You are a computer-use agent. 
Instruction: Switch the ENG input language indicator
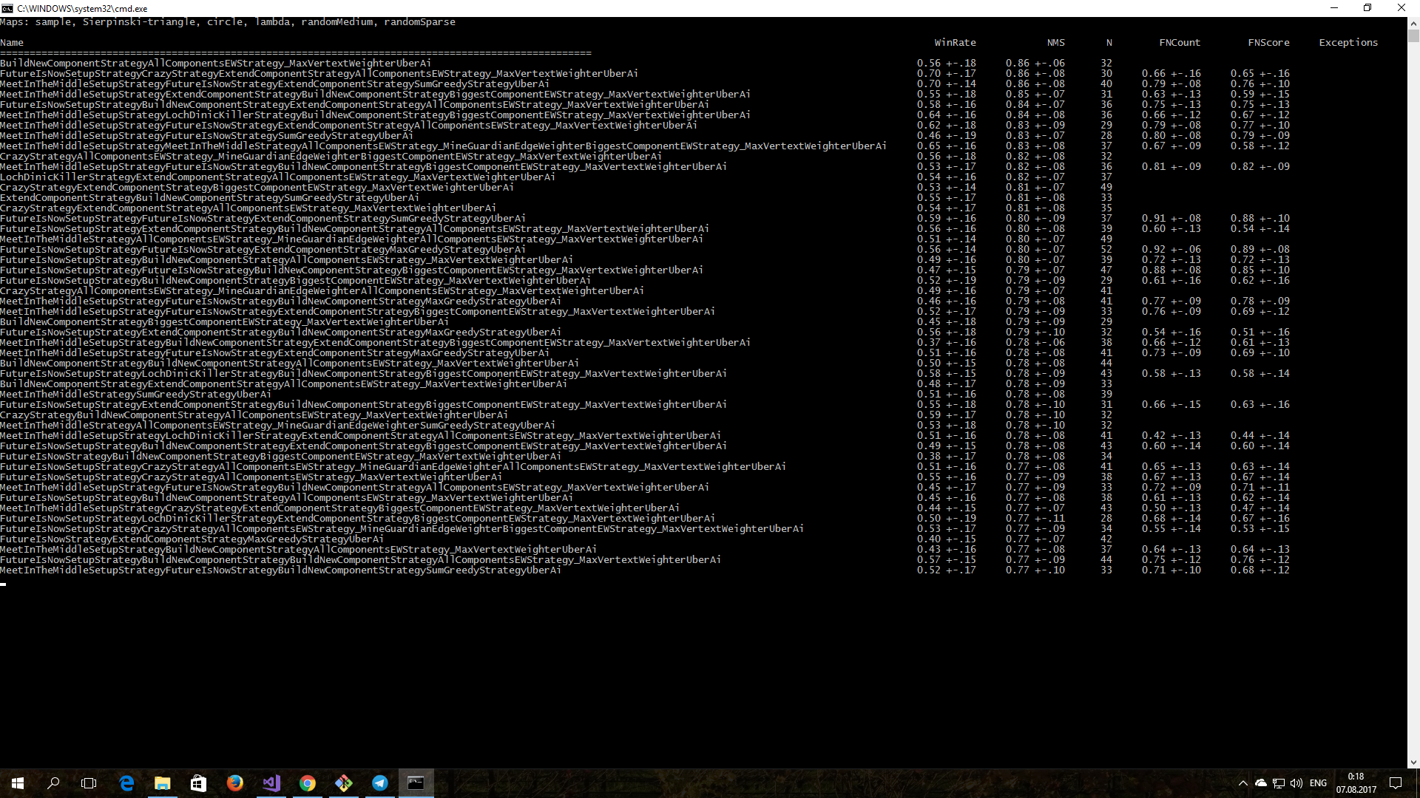click(x=1318, y=783)
